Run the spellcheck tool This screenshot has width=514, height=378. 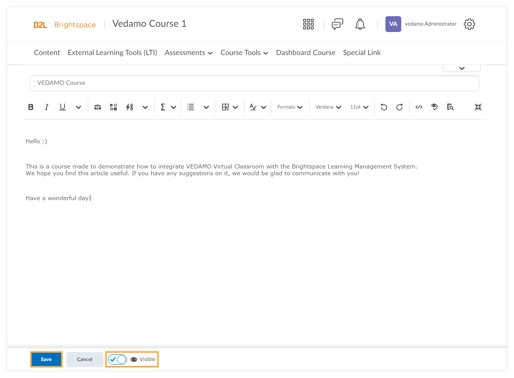pos(253,107)
